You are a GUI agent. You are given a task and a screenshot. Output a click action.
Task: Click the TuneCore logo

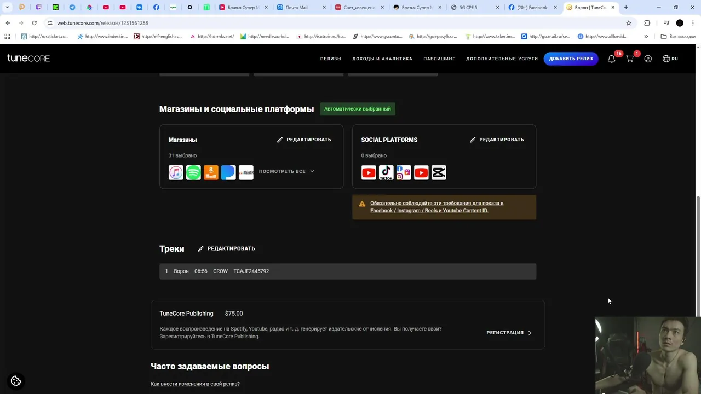[28, 58]
